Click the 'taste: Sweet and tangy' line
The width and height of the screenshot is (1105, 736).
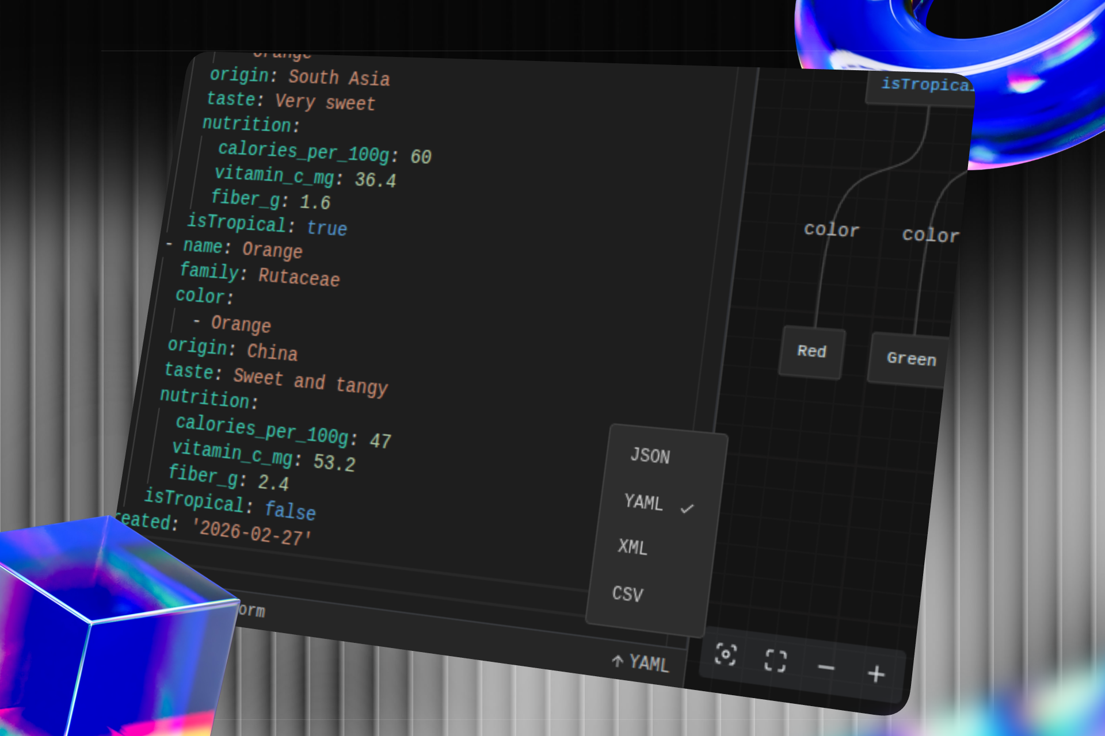276,378
